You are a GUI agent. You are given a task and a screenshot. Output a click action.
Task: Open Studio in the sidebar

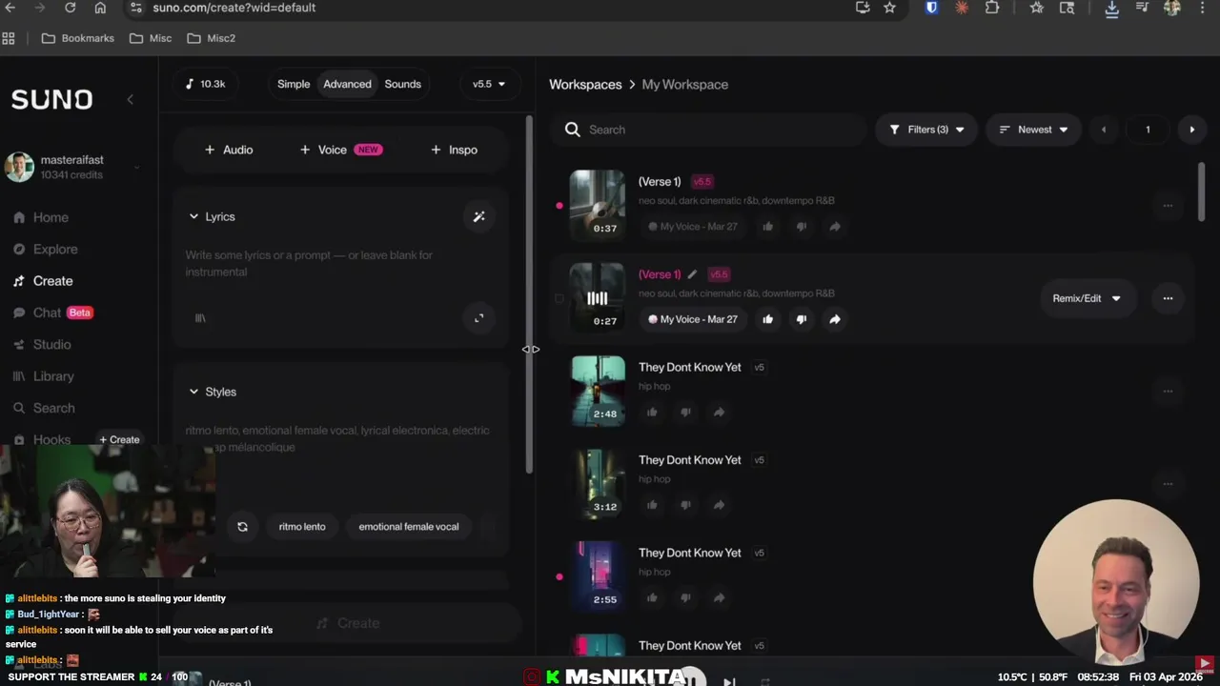[42, 344]
